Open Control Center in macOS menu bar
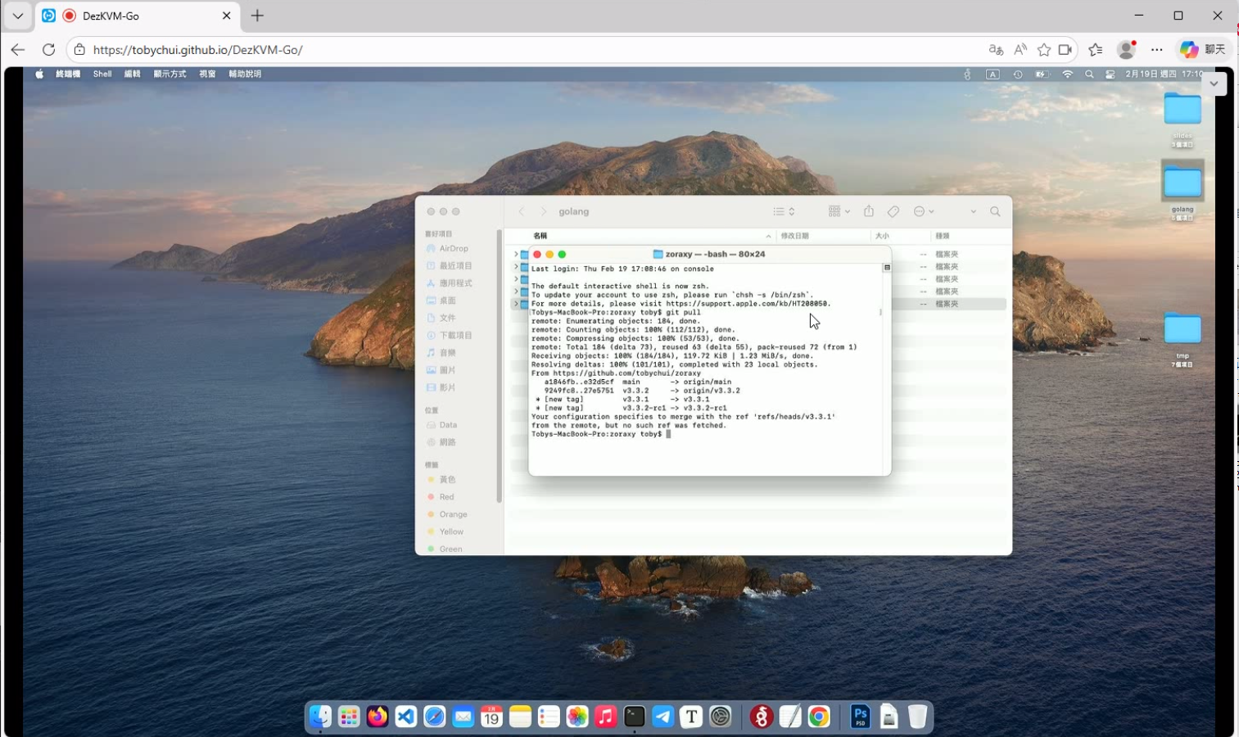The width and height of the screenshot is (1239, 737). (1110, 74)
